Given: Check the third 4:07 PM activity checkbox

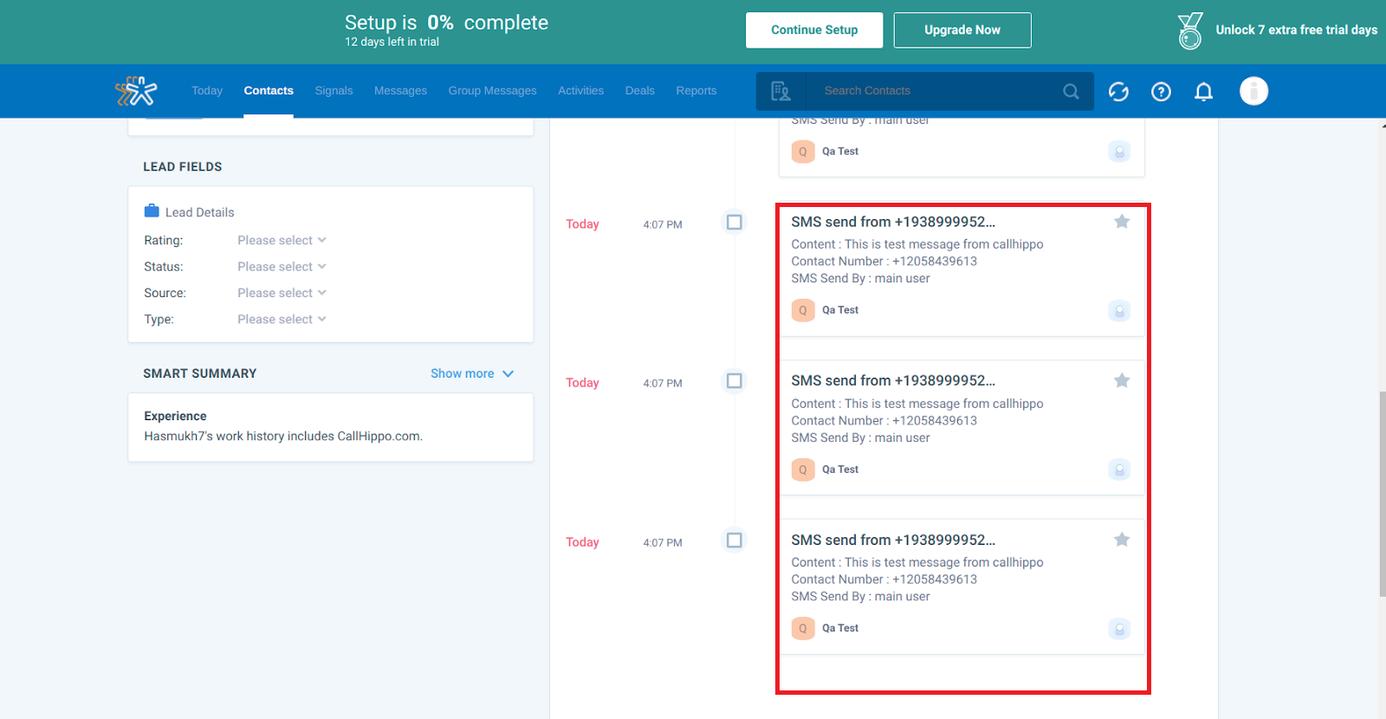Looking at the screenshot, I should point(735,541).
